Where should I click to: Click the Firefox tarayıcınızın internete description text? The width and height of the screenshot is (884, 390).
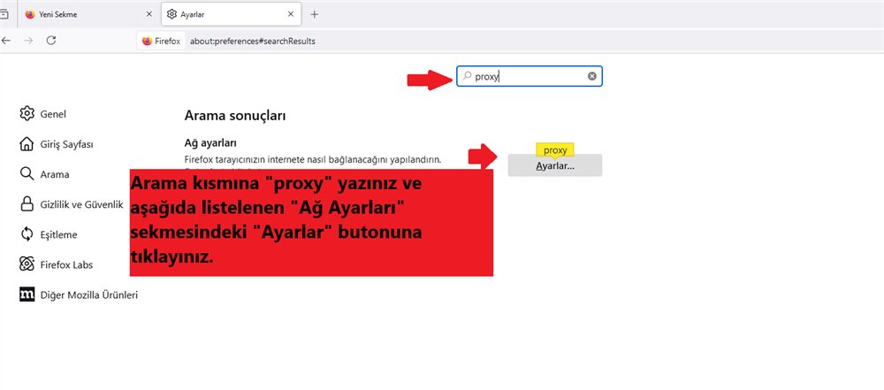point(313,160)
